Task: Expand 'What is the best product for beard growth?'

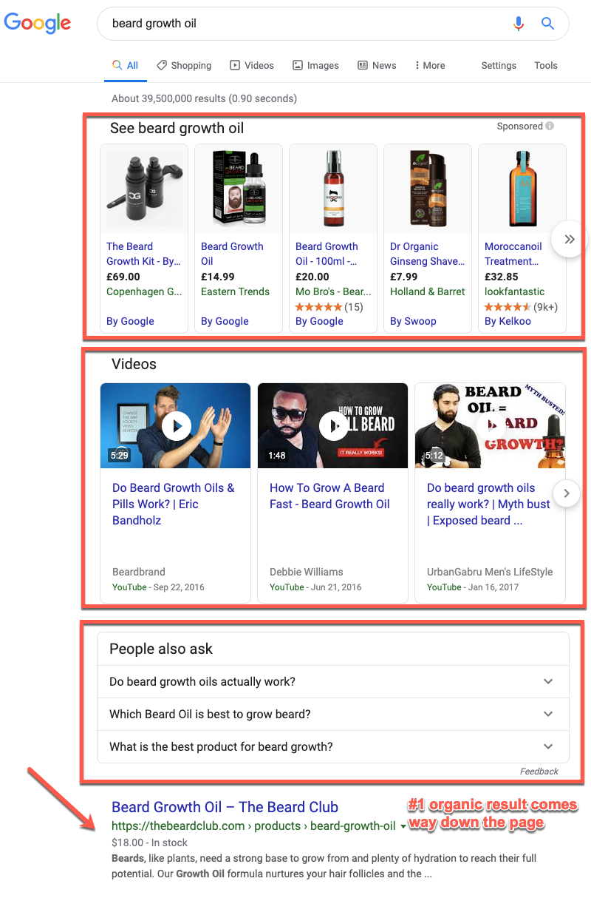Action: coord(547,746)
